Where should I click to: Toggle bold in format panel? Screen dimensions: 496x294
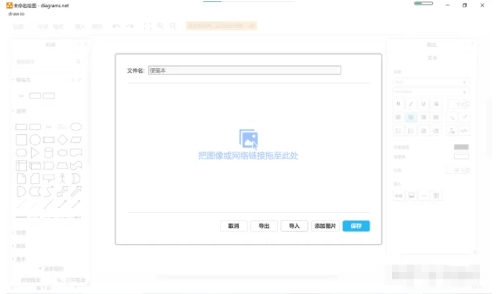(x=398, y=104)
